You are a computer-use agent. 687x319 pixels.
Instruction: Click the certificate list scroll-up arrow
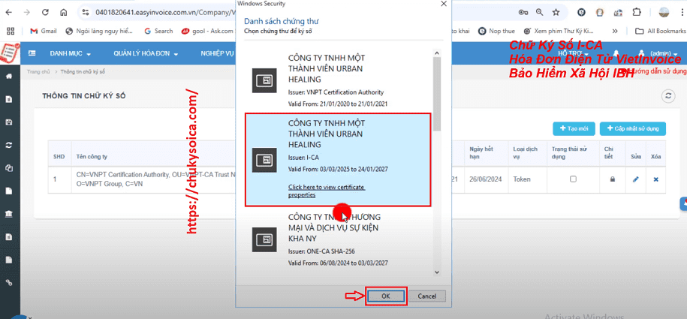[436, 53]
